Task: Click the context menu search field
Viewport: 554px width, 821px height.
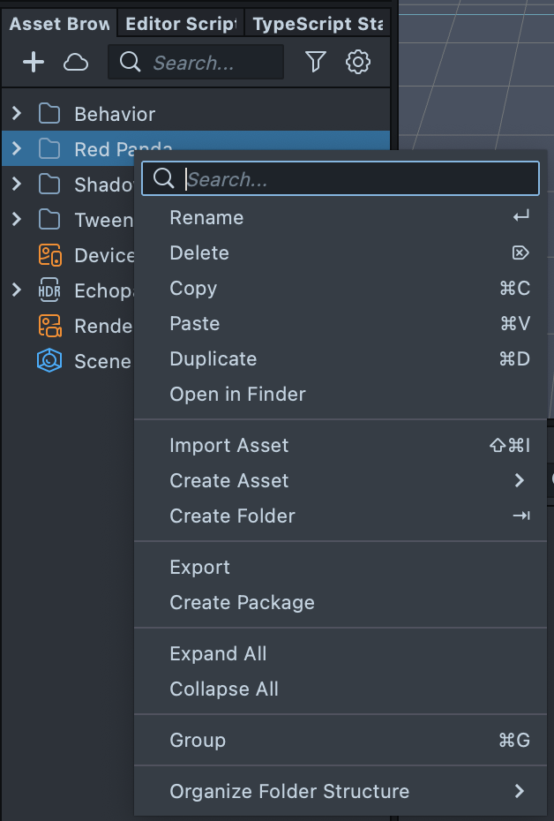Action: click(x=353, y=179)
